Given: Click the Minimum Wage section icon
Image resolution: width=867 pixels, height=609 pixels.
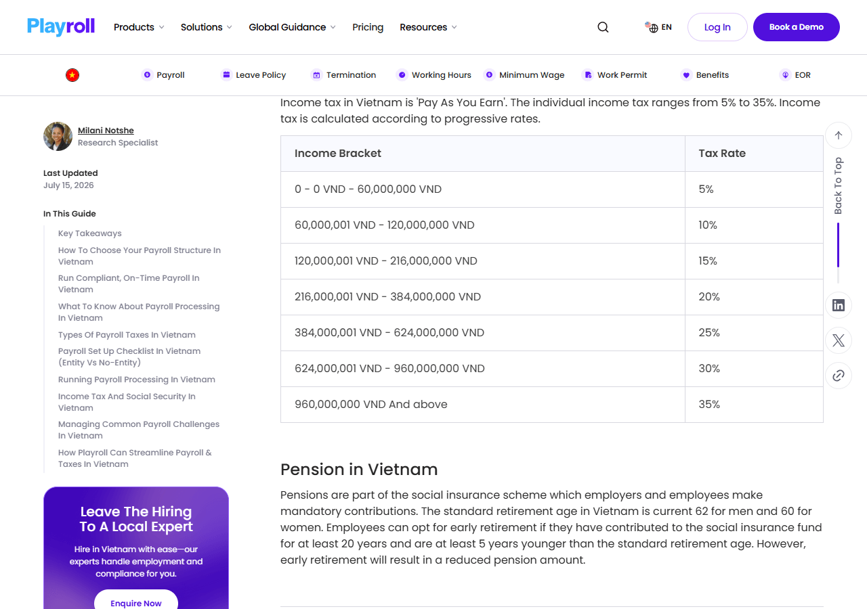Looking at the screenshot, I should click(x=489, y=75).
